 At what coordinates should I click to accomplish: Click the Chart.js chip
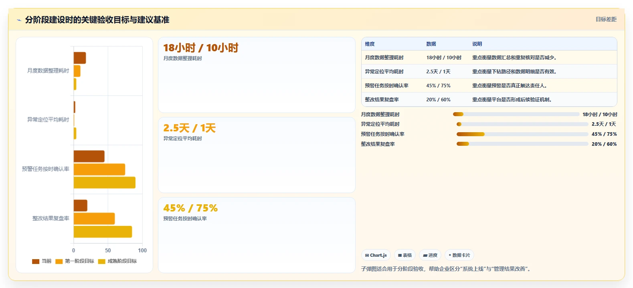pos(376,255)
